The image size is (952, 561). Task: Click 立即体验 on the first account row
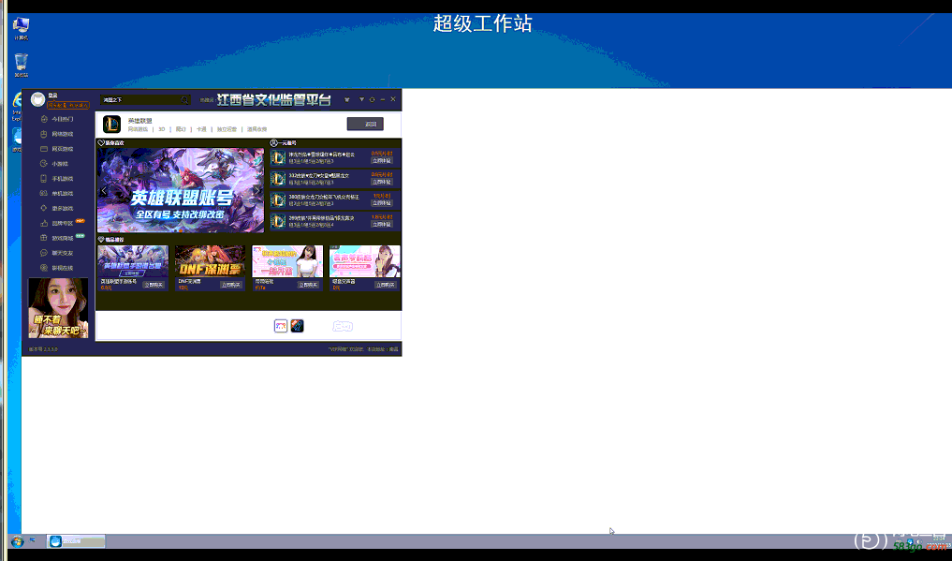pyautogui.click(x=382, y=161)
